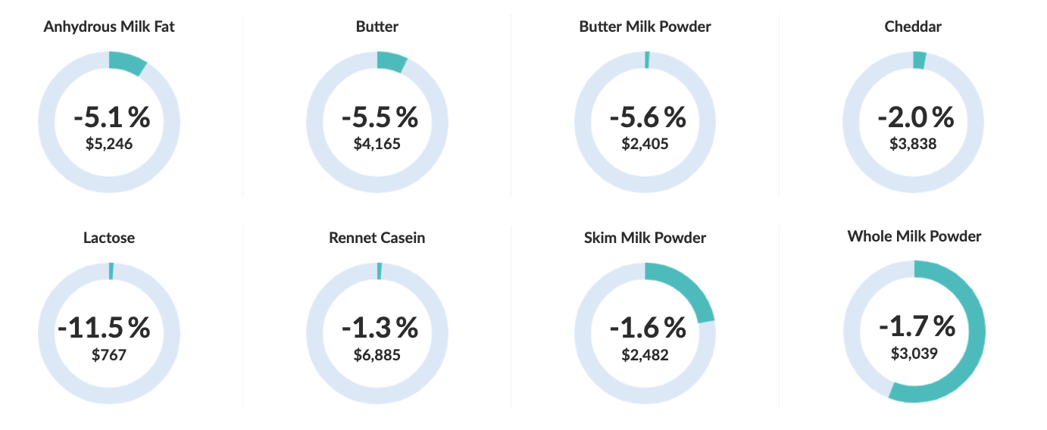The height and width of the screenshot is (430, 1047).
Task: Click the Skim Milk Powder heading
Action: click(645, 238)
